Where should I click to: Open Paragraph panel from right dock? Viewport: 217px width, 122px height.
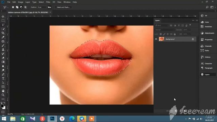(x=206, y=68)
